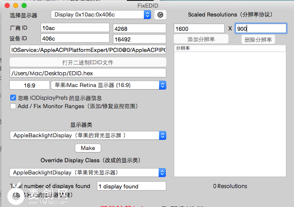The height and width of the screenshot is (207, 294).
Task: Click the resolution height field showing 900
Action: 261,29
